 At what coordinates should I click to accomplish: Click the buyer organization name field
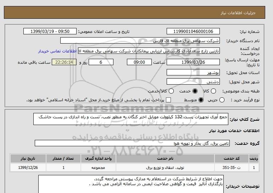pyautogui.click(x=140, y=40)
